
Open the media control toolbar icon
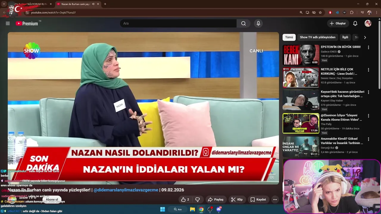[362, 12]
